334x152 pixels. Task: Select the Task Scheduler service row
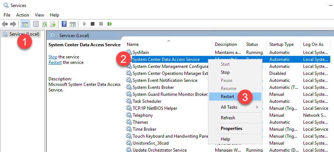click(228, 101)
